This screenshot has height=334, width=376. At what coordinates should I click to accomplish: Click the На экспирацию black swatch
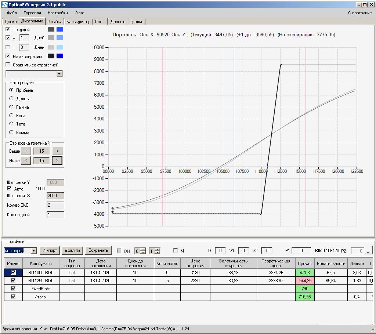(x=51, y=56)
